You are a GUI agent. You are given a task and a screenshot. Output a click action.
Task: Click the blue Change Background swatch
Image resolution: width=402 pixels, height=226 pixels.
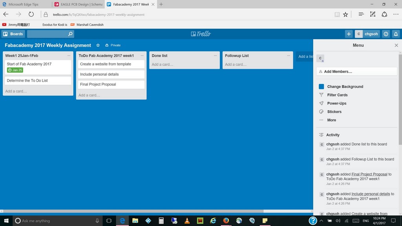[321, 87]
